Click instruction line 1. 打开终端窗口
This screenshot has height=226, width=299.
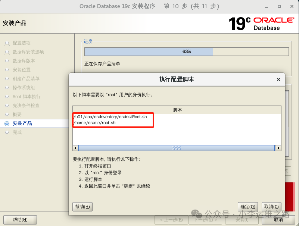(x=95, y=166)
